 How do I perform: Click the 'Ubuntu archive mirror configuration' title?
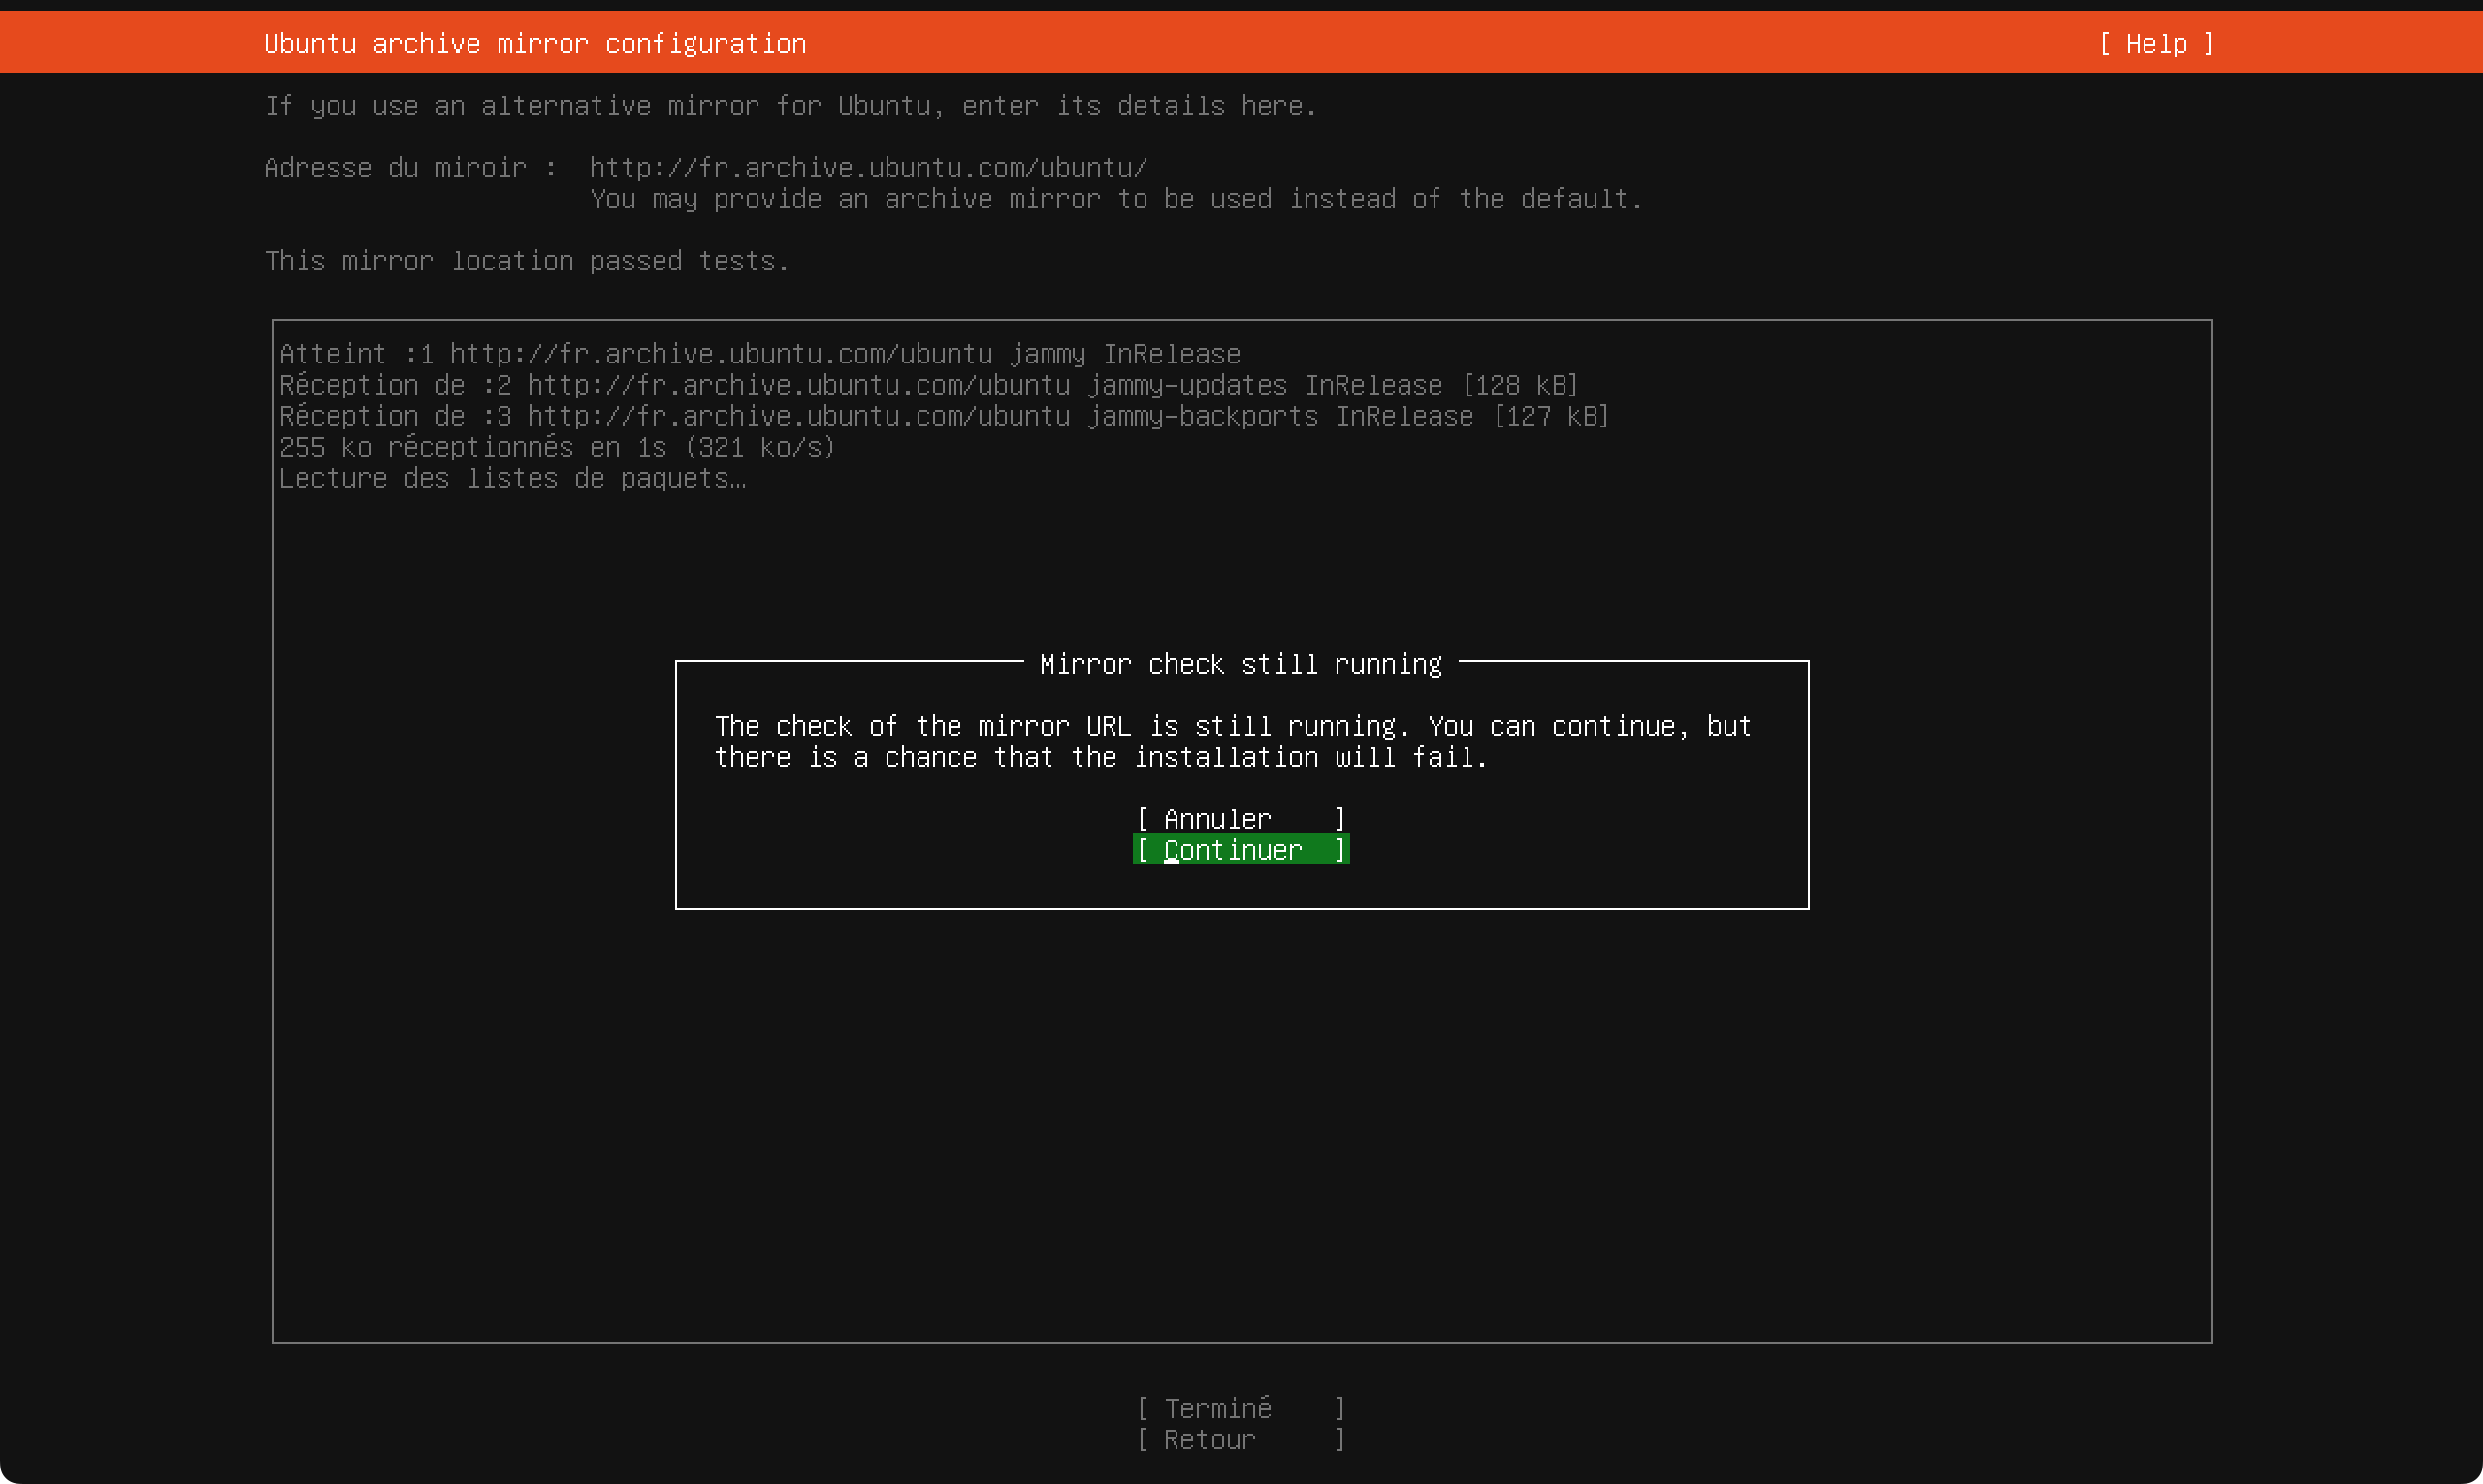(x=534, y=44)
